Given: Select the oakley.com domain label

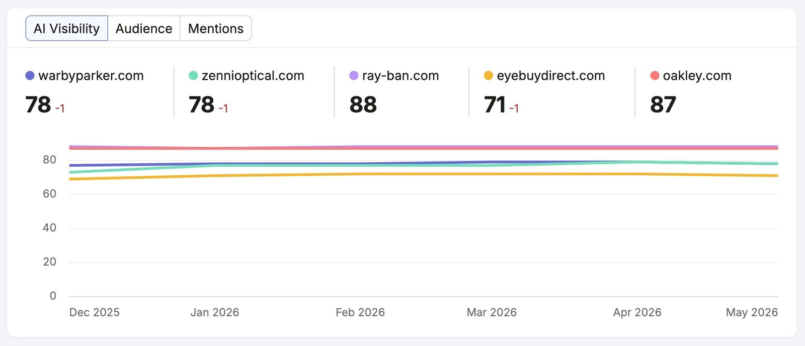Looking at the screenshot, I should pos(697,76).
